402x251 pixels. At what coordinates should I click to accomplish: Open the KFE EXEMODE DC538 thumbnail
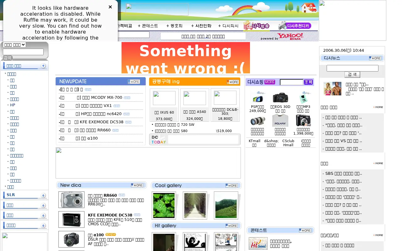coord(71,219)
